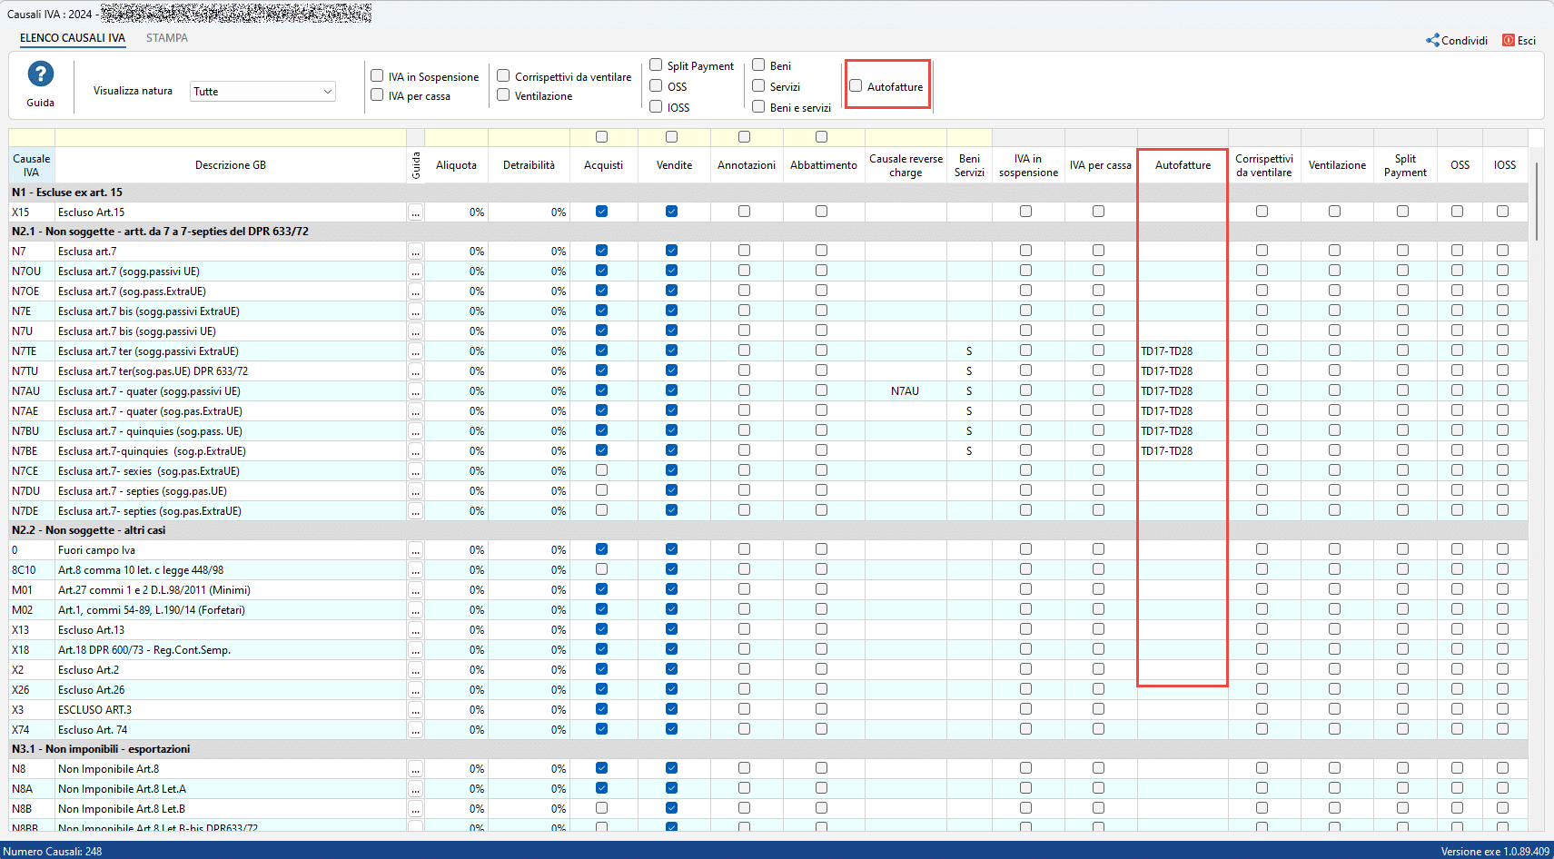Viewport: 1554px width, 859px height.
Task: Check the OSS filter option
Action: pyautogui.click(x=656, y=86)
